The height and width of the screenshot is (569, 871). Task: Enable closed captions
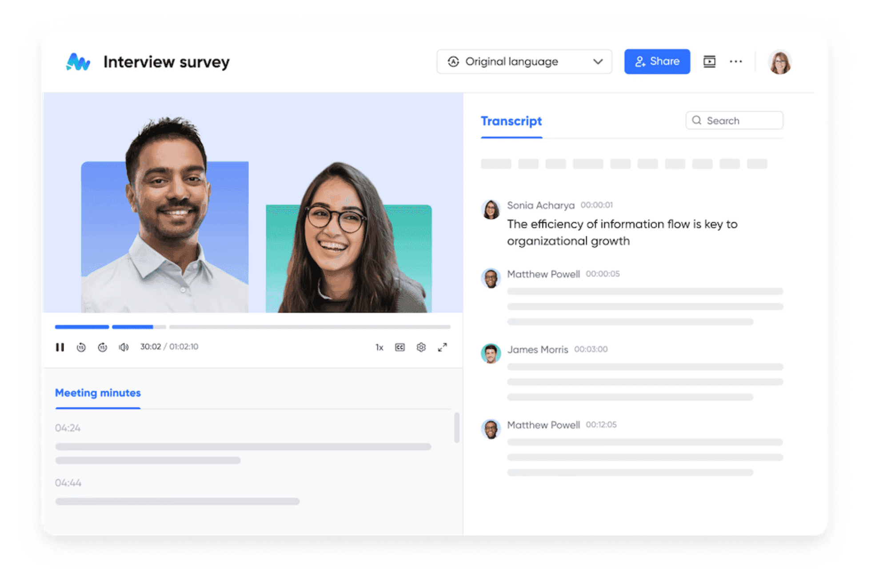(400, 347)
